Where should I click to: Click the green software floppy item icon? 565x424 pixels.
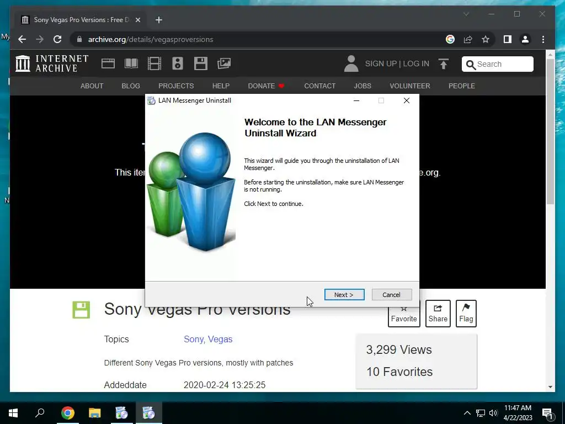click(81, 310)
